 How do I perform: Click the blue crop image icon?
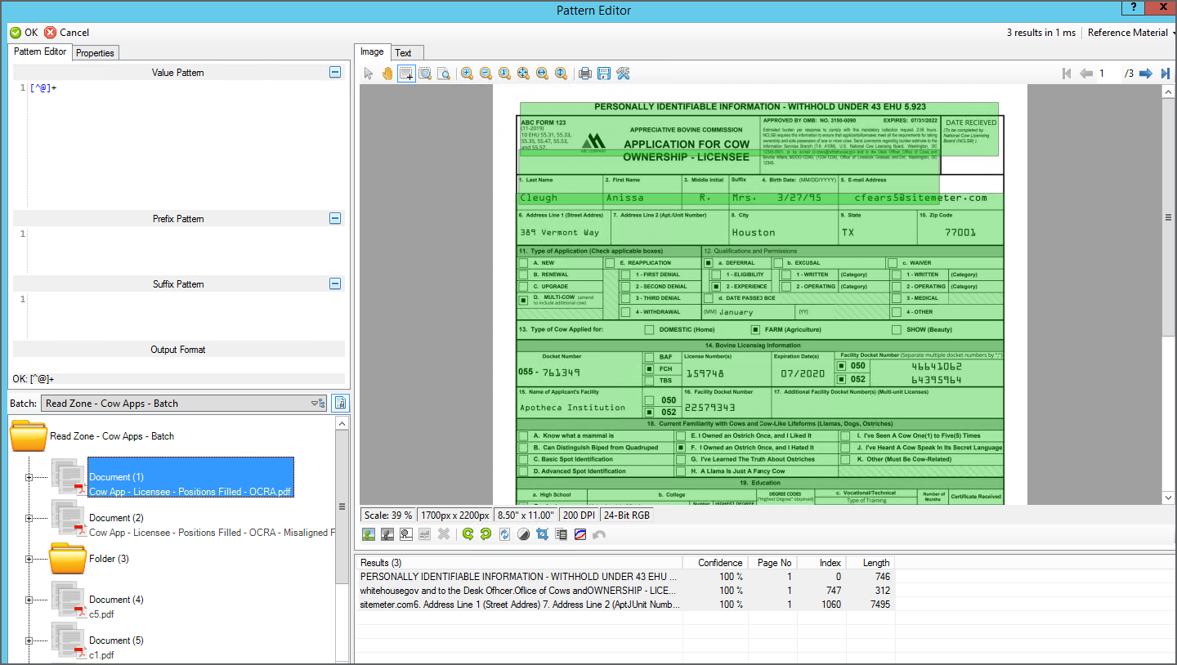(541, 534)
